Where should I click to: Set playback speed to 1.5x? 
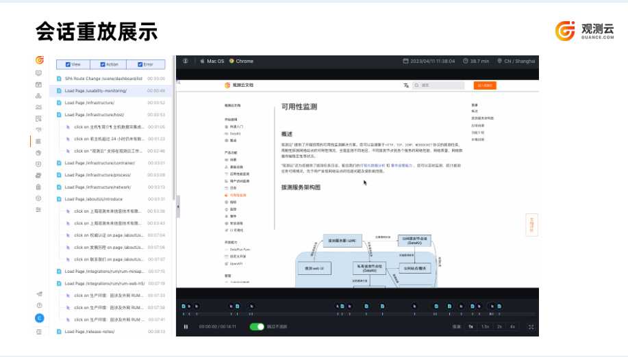pos(486,327)
